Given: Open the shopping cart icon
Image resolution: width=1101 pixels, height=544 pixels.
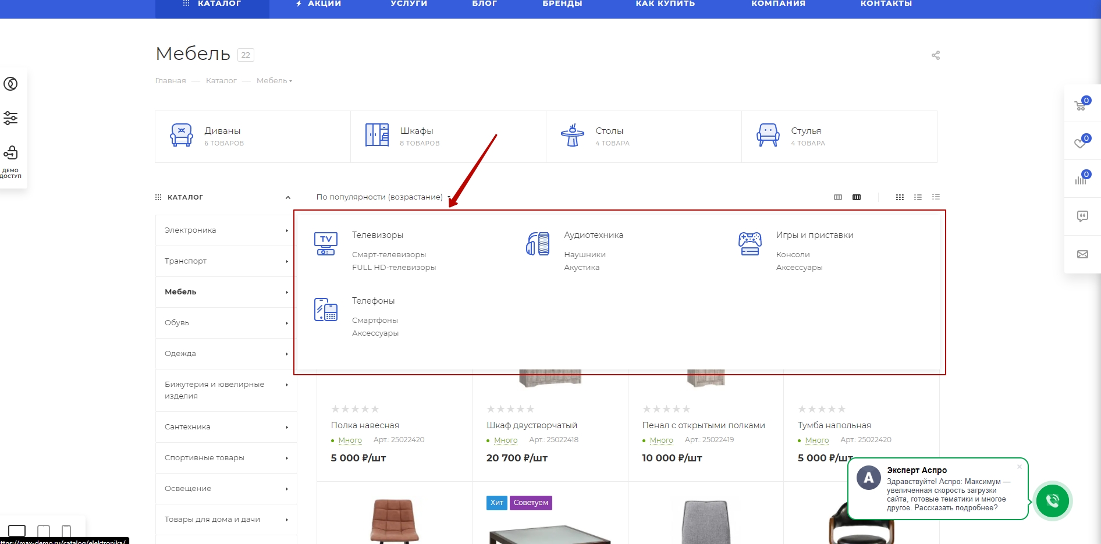Looking at the screenshot, I should 1081,105.
